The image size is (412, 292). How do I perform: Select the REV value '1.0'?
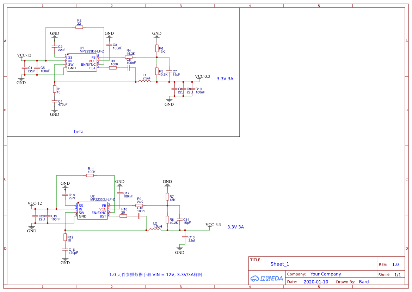click(x=395, y=264)
